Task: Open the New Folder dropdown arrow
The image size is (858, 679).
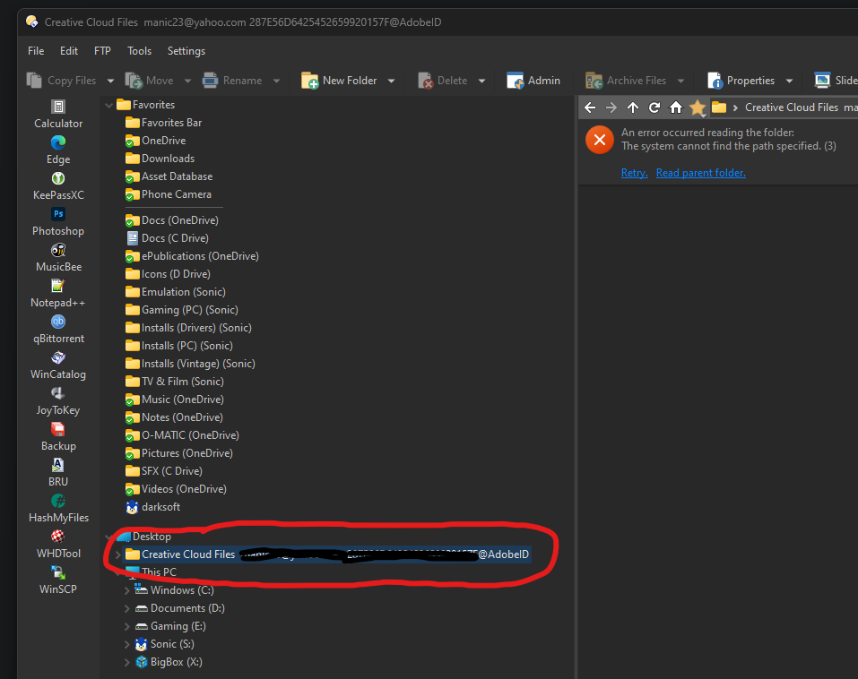Action: [392, 81]
